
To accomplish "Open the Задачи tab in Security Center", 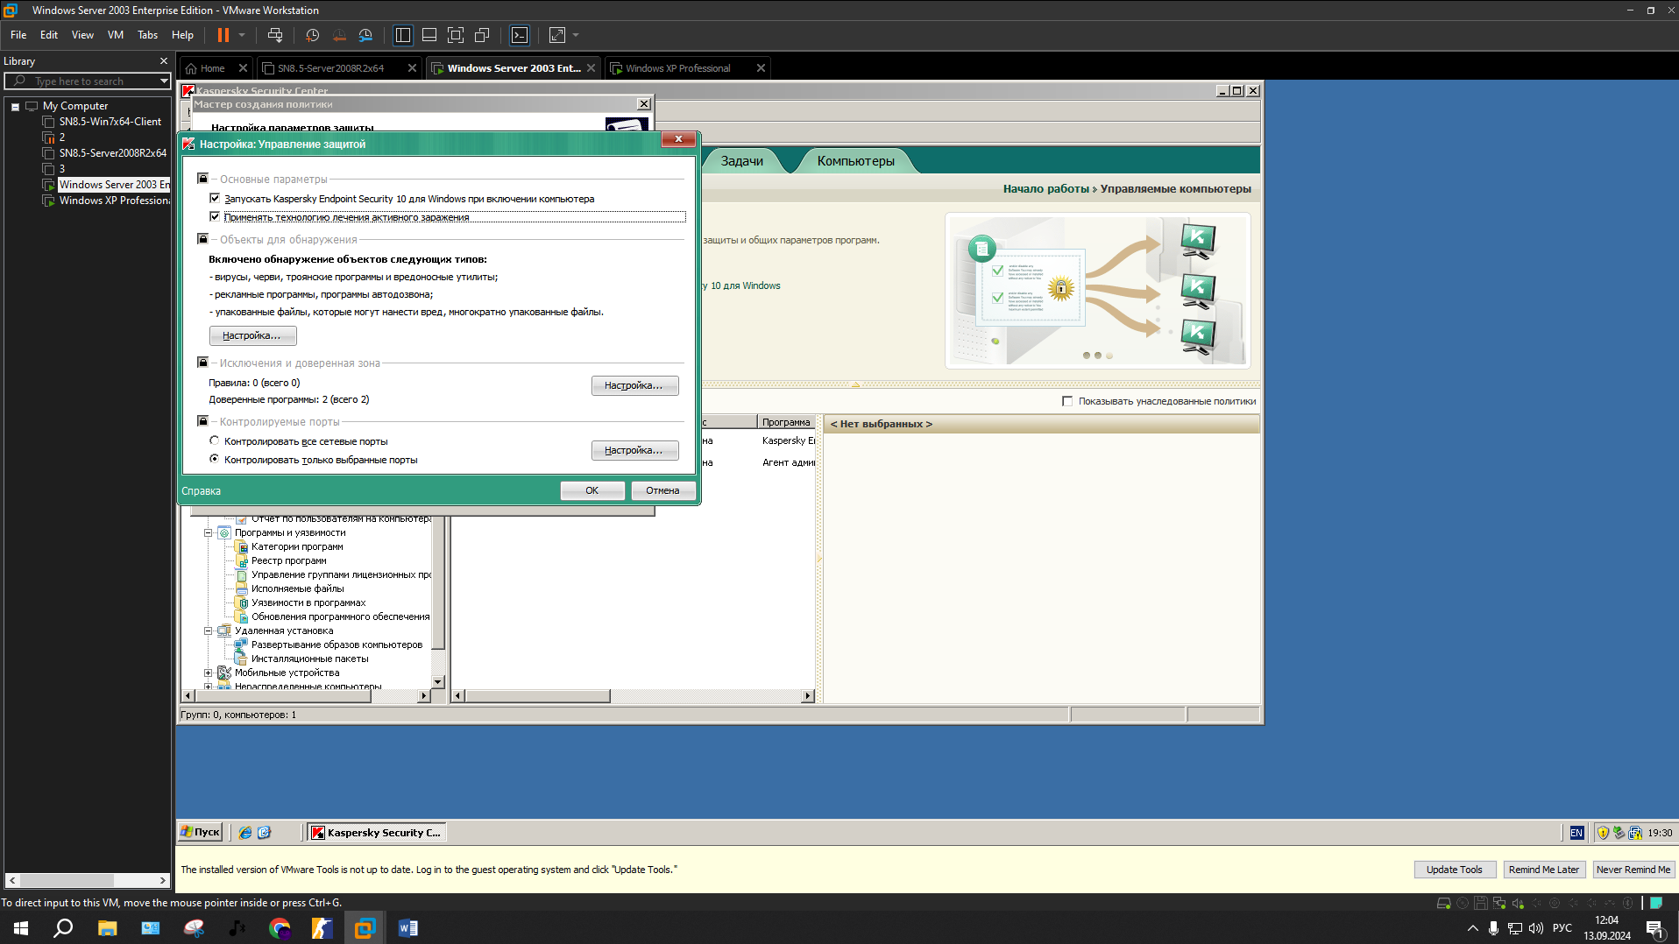I will [741, 161].
